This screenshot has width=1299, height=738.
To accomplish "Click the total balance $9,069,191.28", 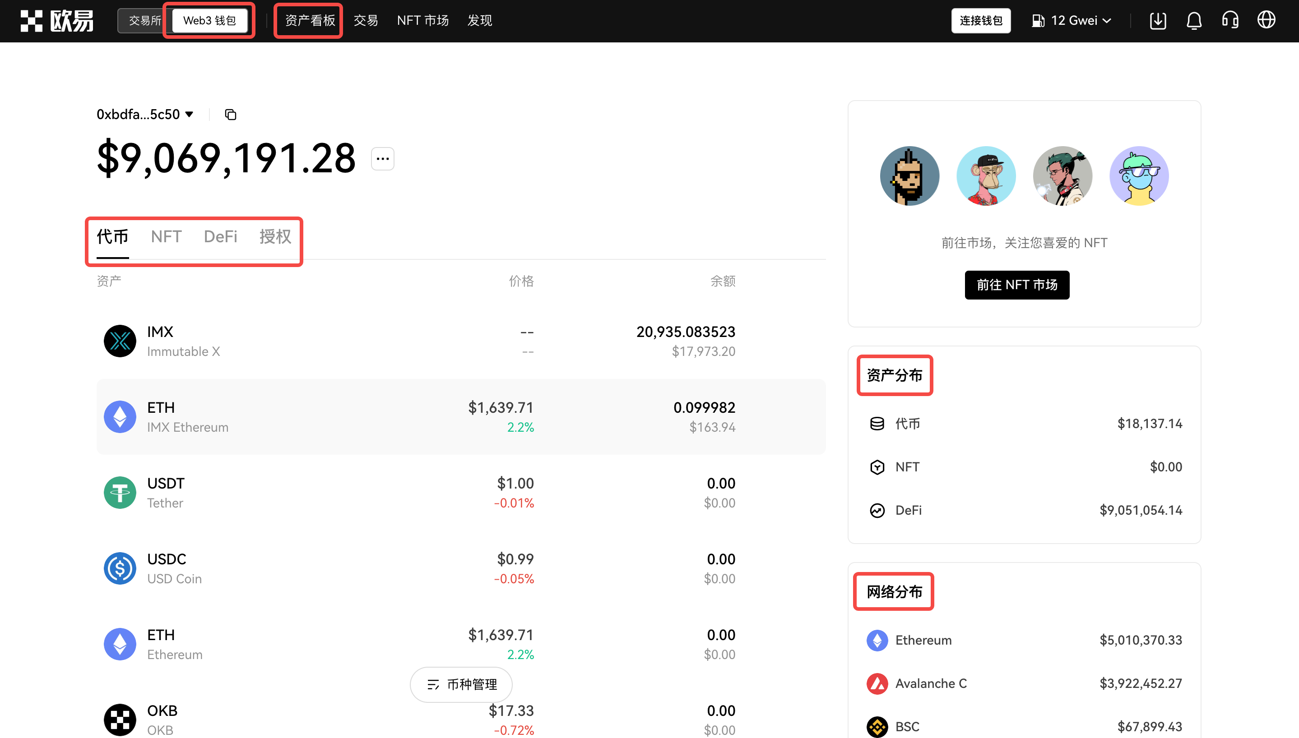I will coord(226,159).
